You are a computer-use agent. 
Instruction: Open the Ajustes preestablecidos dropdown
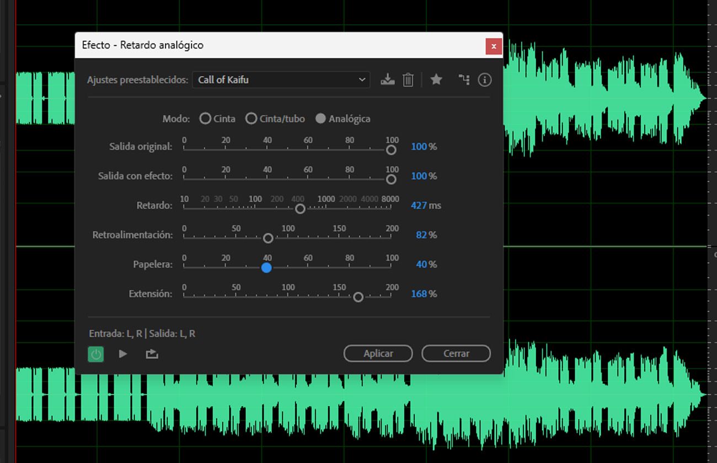(x=281, y=79)
